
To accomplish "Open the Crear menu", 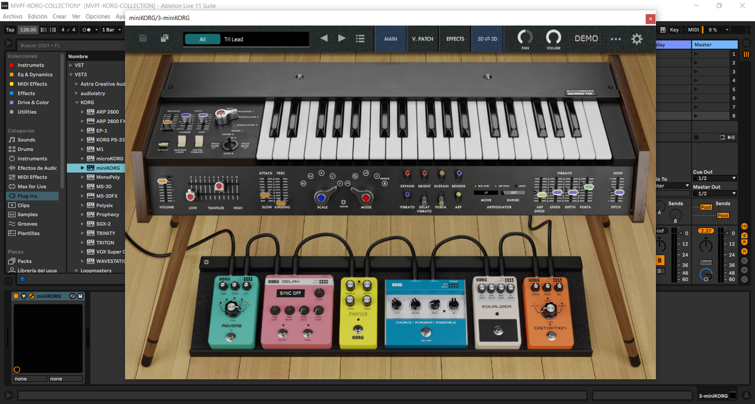I will pos(60,17).
